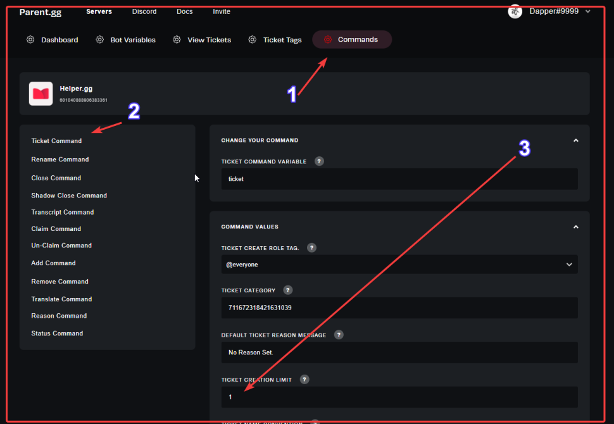Open the Ticket Tags tab

tap(275, 39)
